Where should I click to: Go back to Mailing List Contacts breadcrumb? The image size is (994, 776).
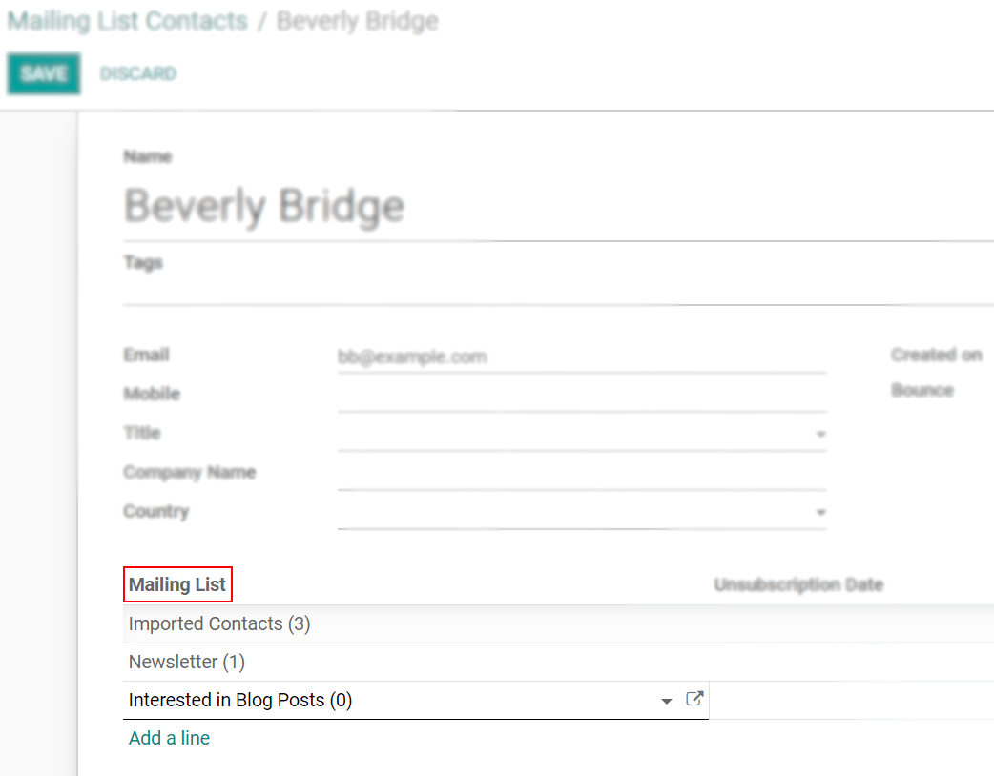[127, 21]
